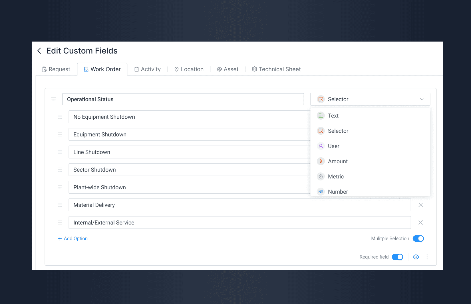The image size is (471, 304).
Task: Open the three-dot more options menu
Action: click(427, 257)
